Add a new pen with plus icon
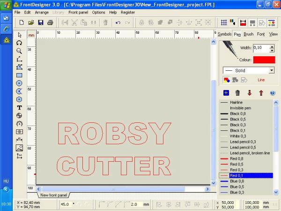This screenshot has height=211, width=281. [226, 93]
